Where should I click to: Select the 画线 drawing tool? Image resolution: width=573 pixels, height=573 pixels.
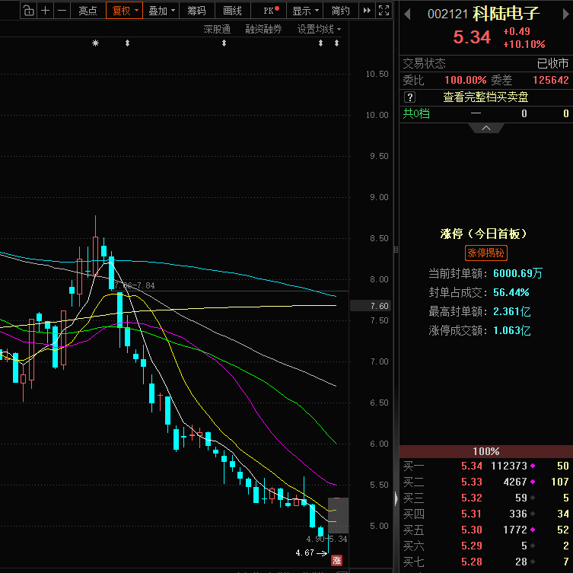(x=232, y=11)
